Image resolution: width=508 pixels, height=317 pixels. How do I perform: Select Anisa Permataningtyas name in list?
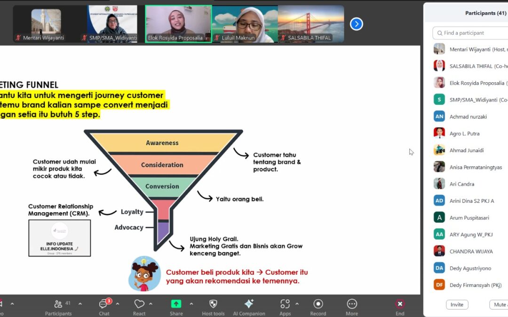[476, 167]
